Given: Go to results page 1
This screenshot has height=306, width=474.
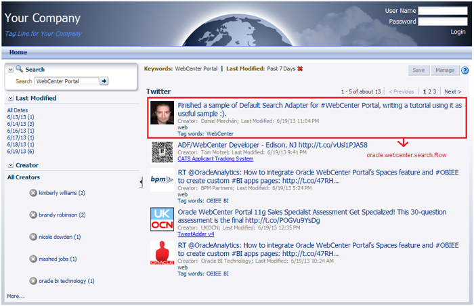Looking at the screenshot, I should [425, 91].
